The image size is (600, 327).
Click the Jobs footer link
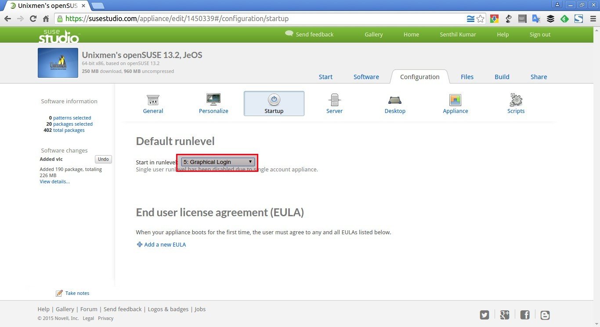pos(200,309)
